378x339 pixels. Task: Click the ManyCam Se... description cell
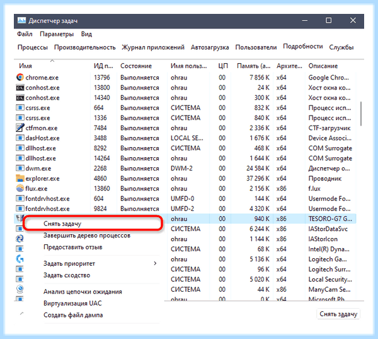[329, 289]
